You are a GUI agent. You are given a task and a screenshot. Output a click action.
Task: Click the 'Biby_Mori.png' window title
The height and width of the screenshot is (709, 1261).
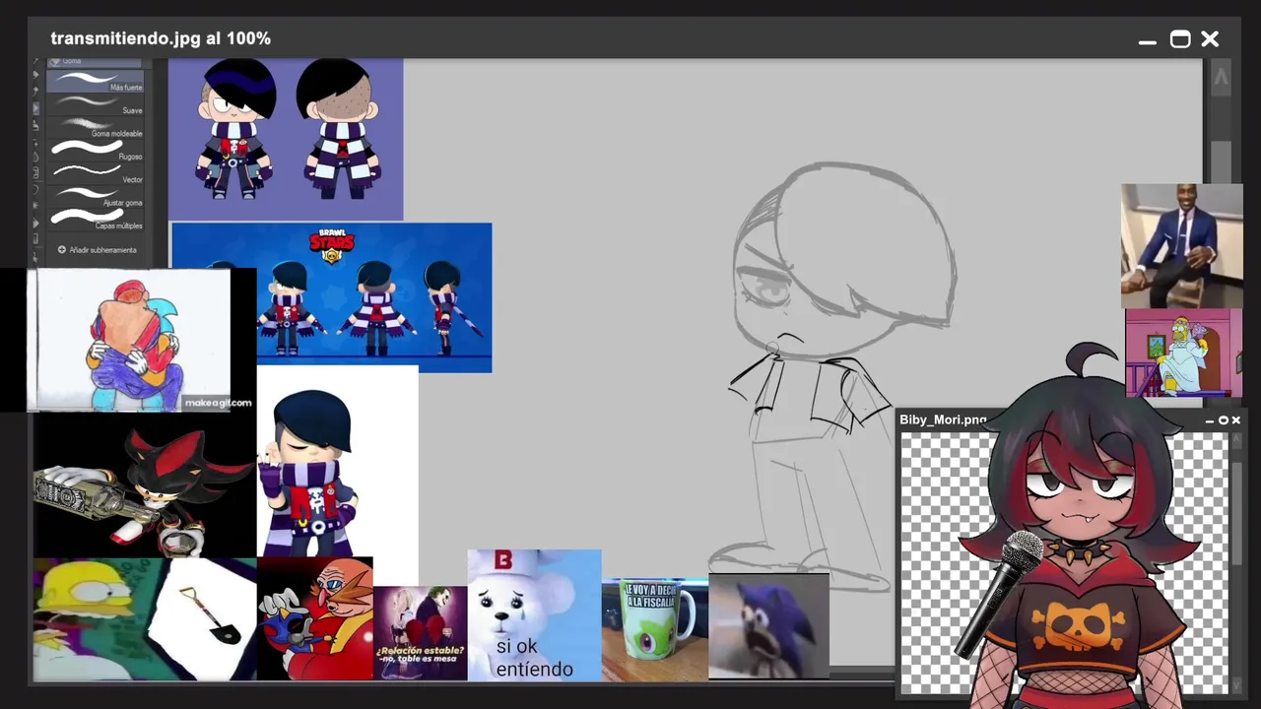943,419
